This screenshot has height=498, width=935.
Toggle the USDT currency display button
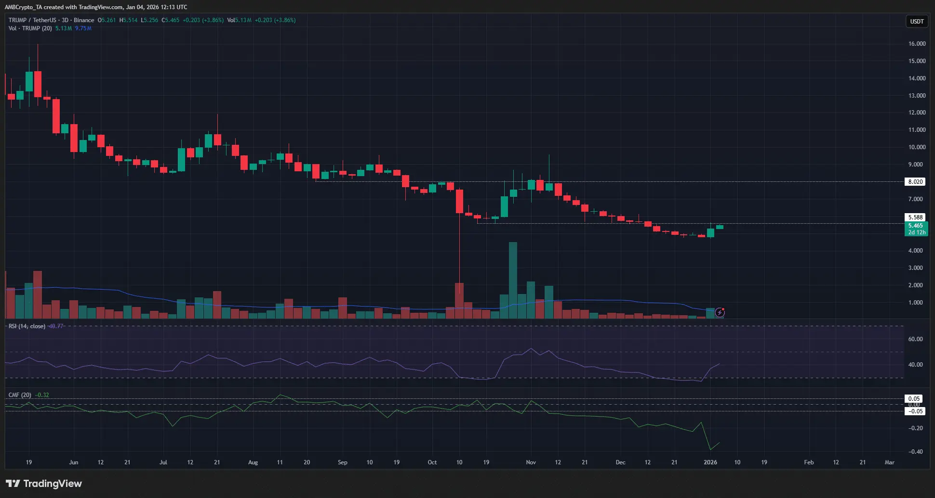tap(916, 21)
